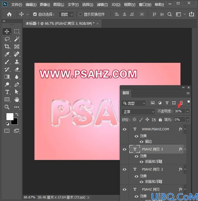Open the 正常 blend mode dropdown
Screen dimensions: 198x201
coord(138,112)
